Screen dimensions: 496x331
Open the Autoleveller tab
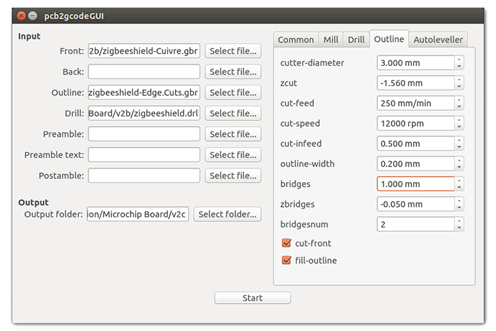(438, 40)
